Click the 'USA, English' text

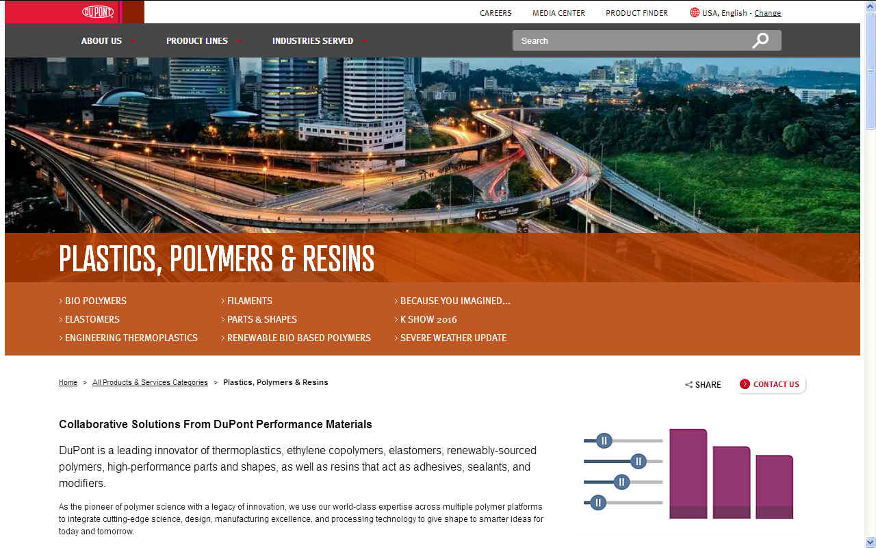click(725, 13)
